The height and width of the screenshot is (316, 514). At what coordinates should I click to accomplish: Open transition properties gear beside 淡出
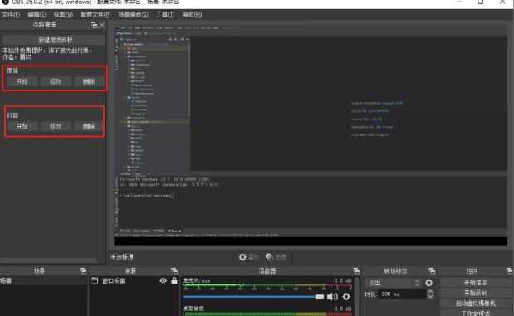click(x=428, y=283)
